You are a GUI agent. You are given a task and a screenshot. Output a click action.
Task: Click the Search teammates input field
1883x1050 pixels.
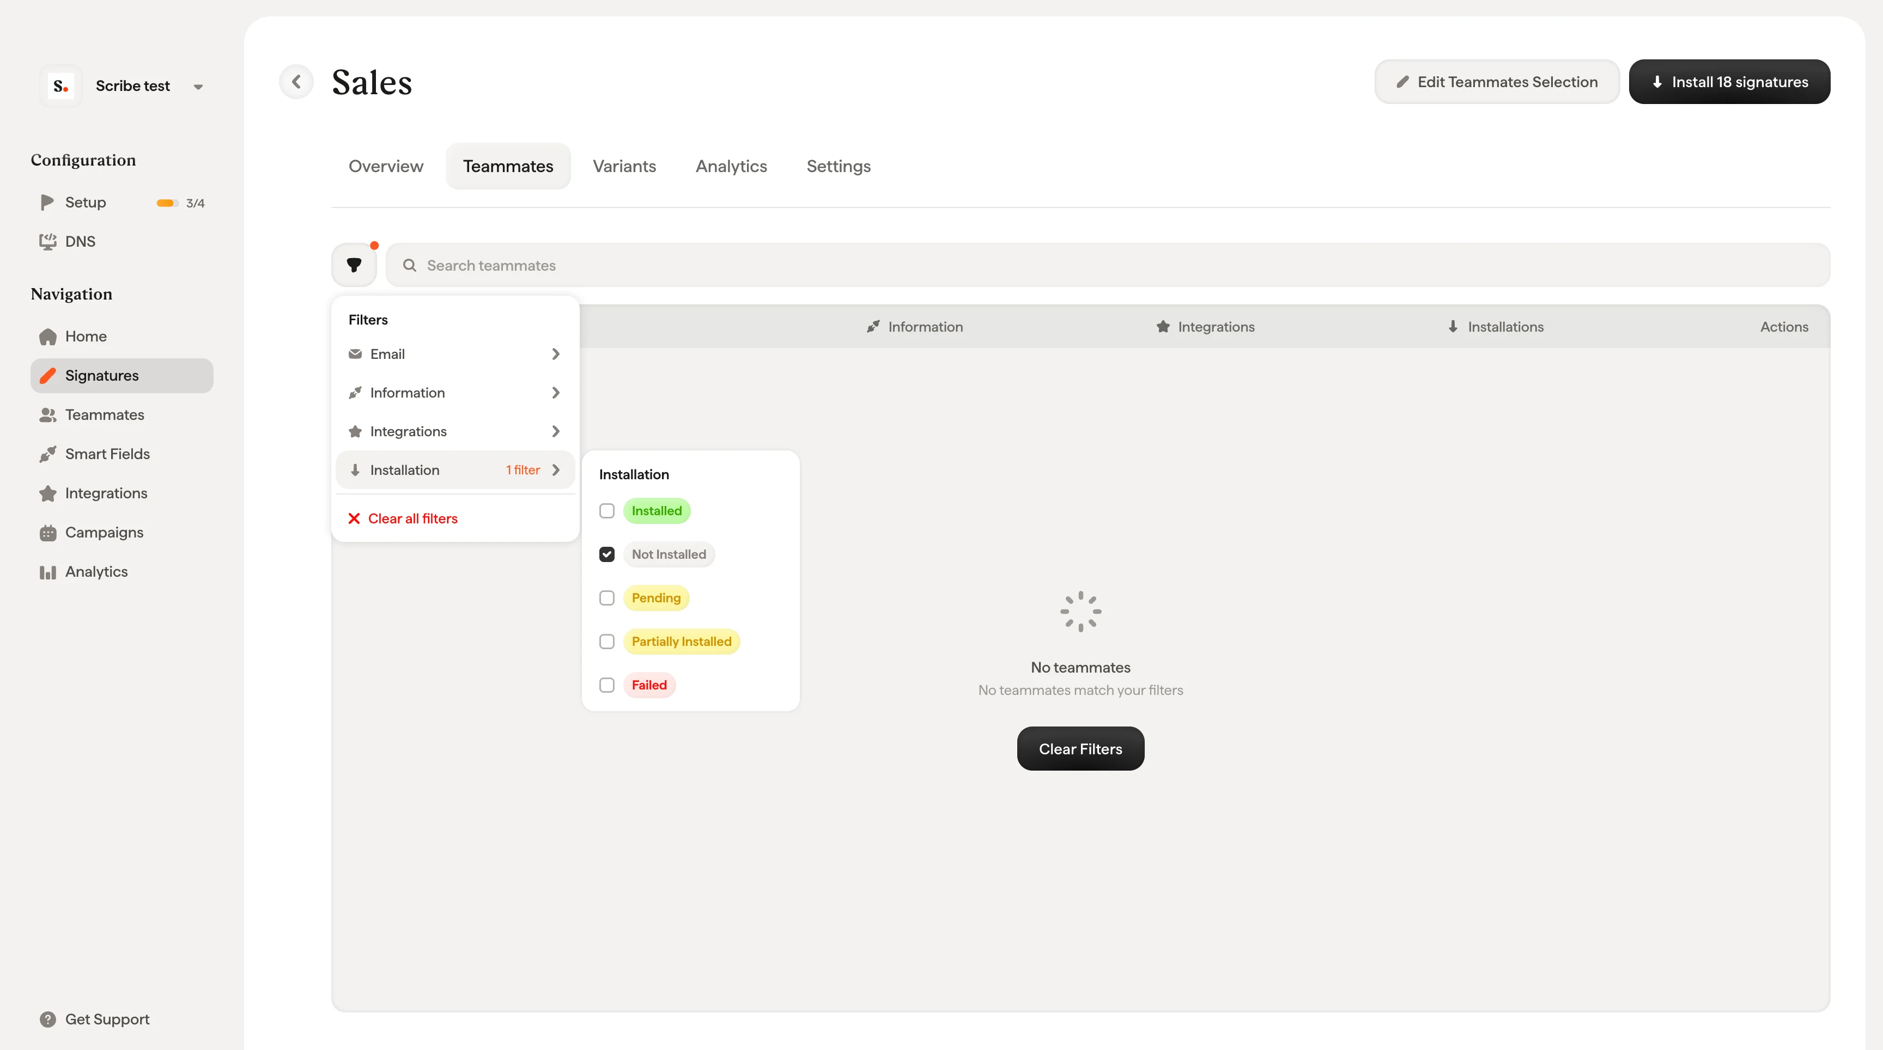point(1108,265)
